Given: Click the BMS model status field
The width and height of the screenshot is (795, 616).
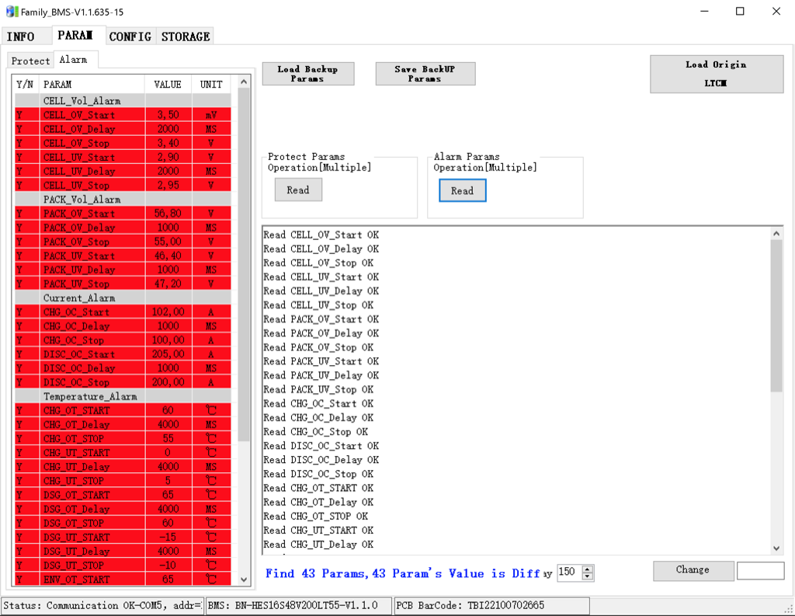Looking at the screenshot, I should coord(299,605).
